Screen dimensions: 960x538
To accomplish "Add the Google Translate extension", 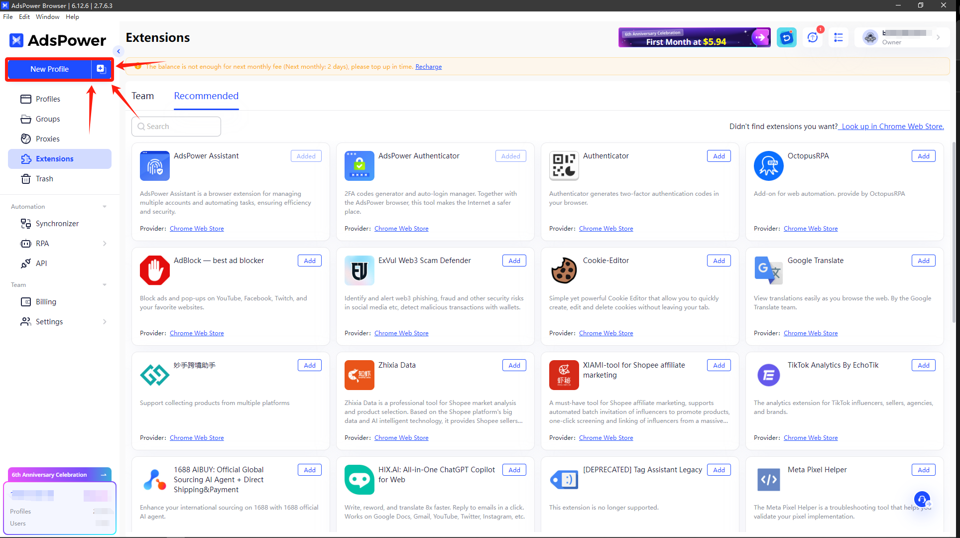I will coord(923,261).
